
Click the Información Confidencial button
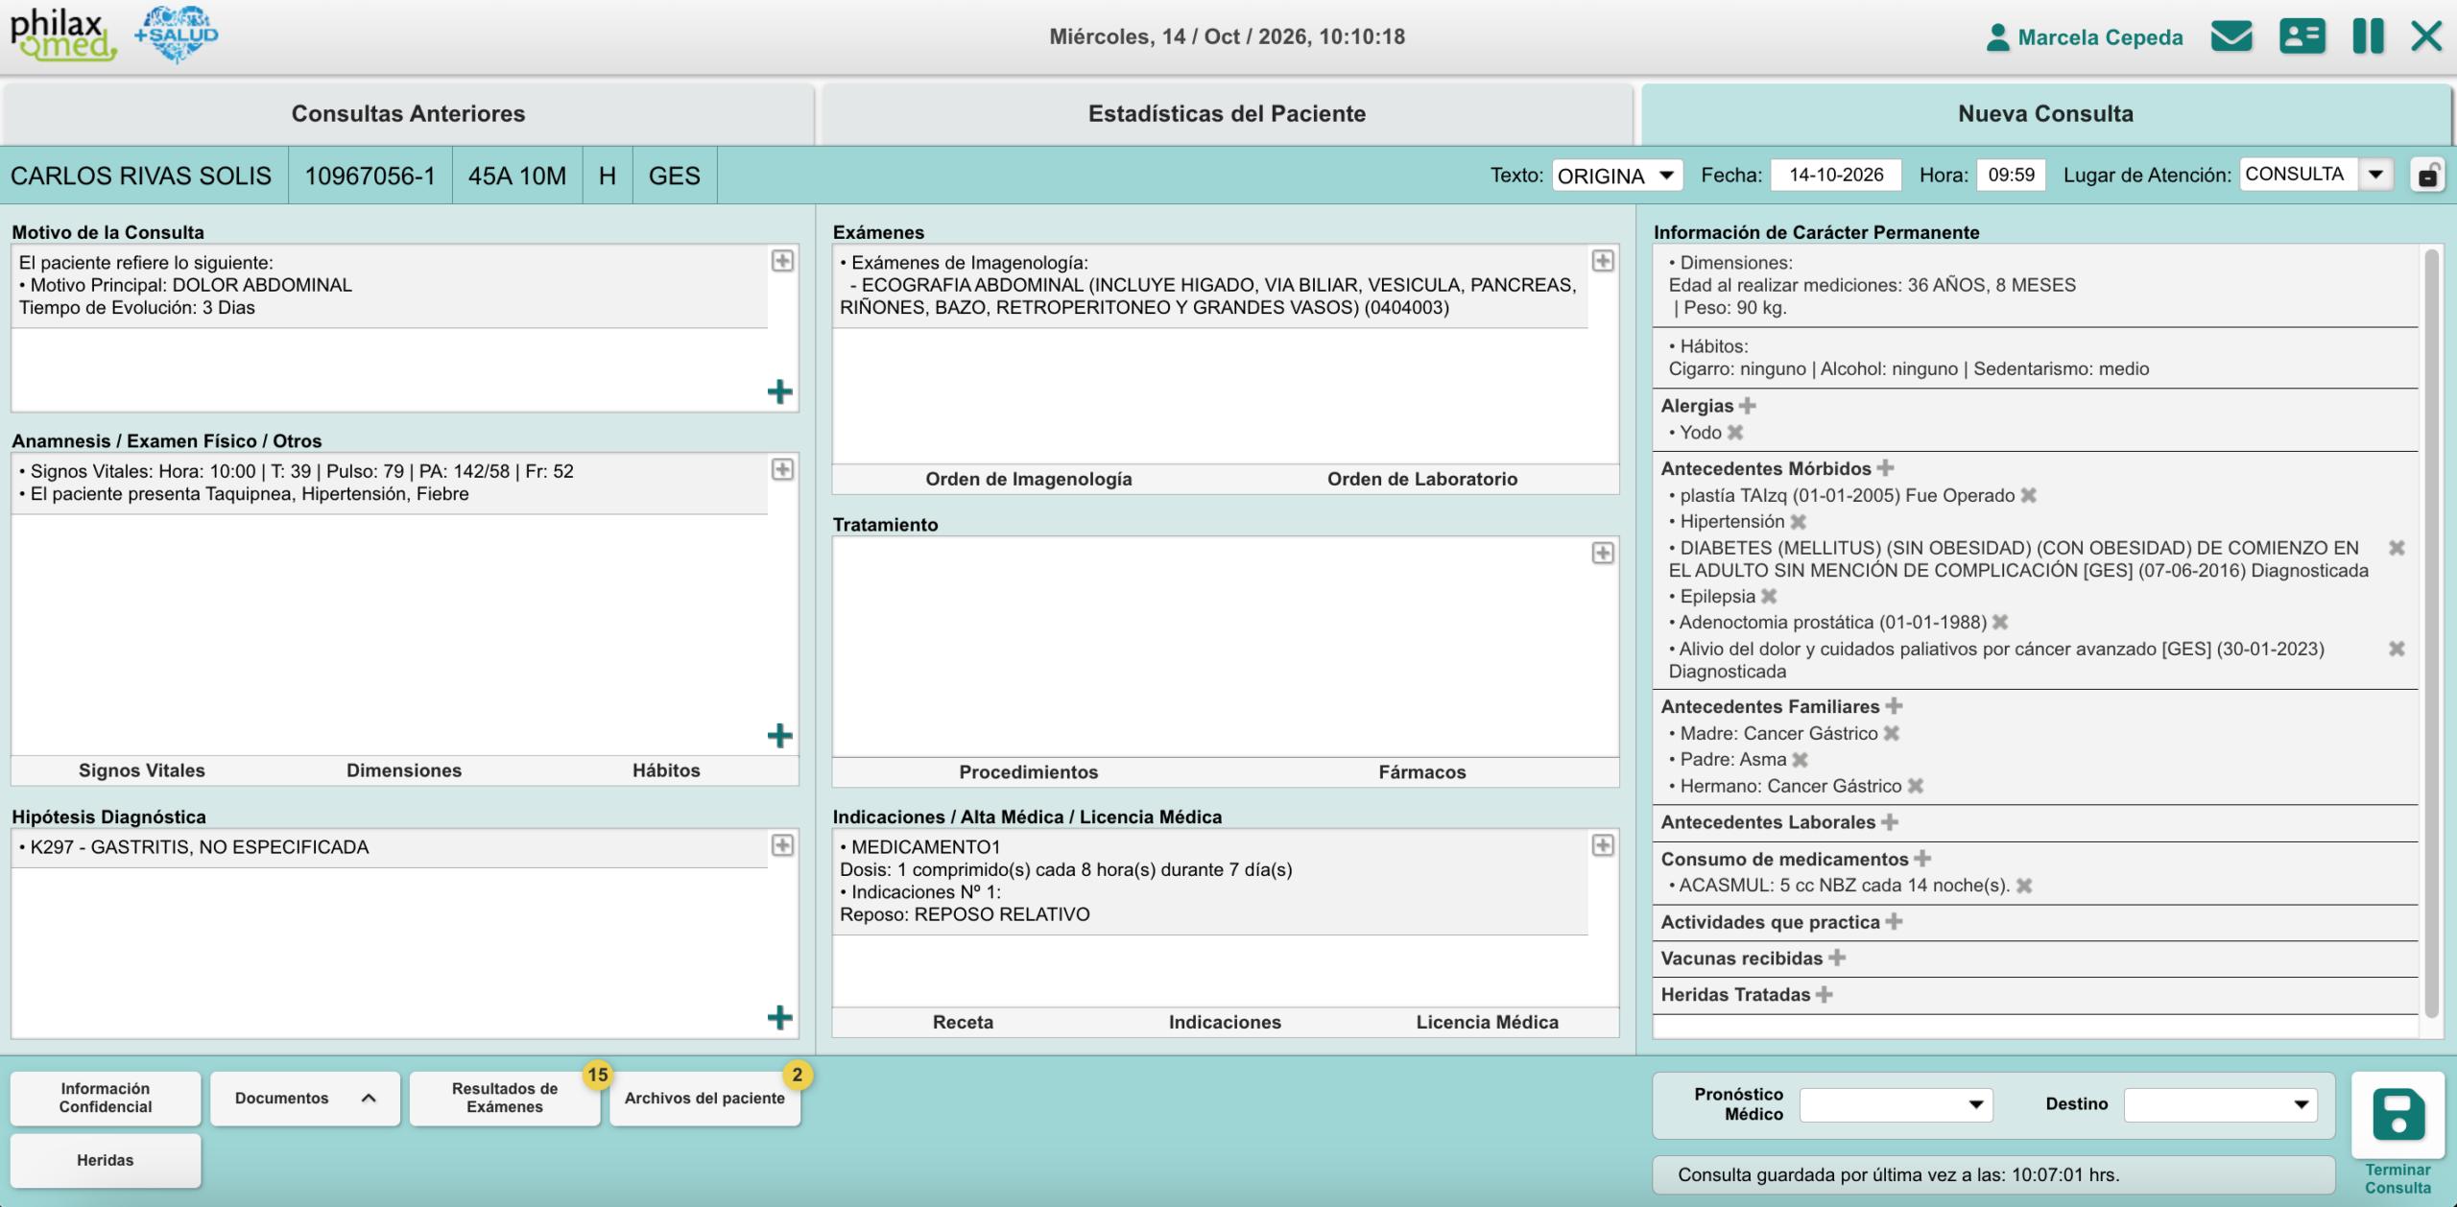click(x=106, y=1099)
